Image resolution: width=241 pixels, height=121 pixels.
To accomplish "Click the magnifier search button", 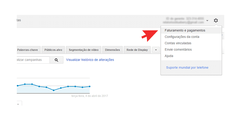I will 56,60.
